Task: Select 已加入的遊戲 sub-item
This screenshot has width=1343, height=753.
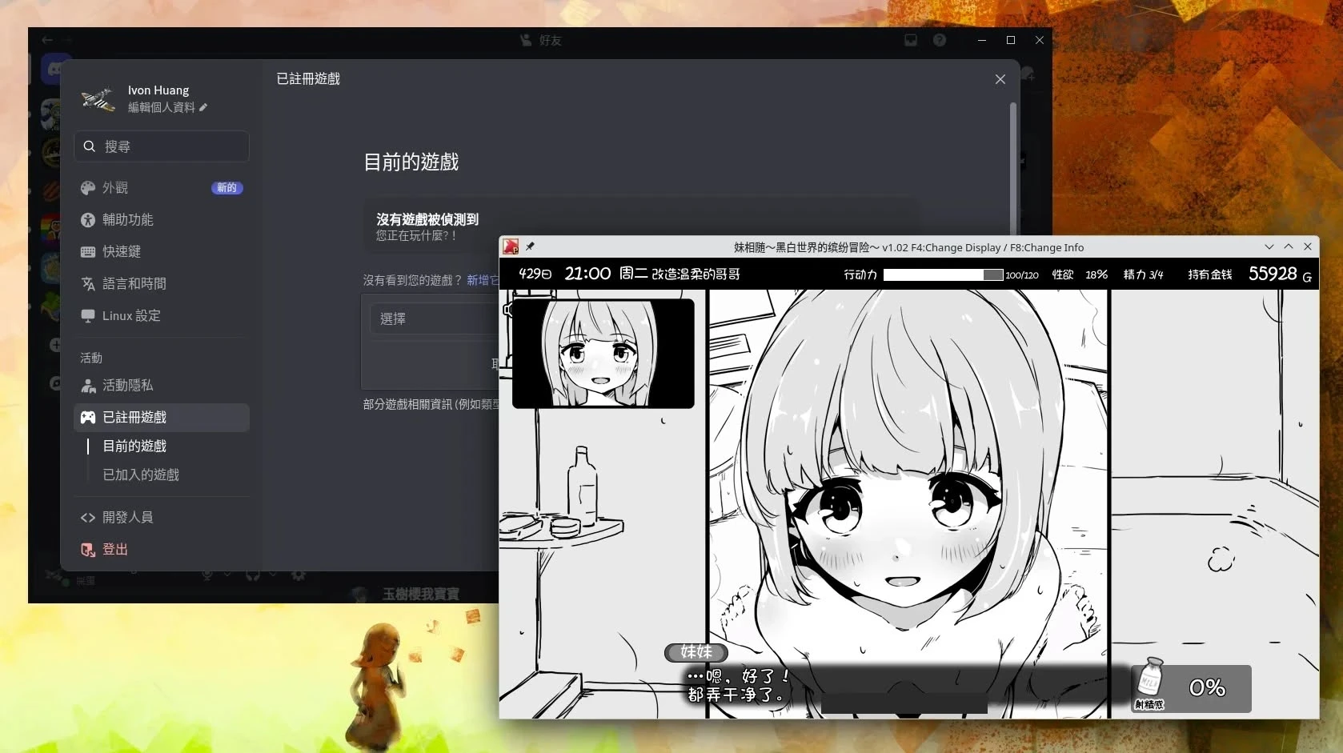Action: tap(141, 475)
